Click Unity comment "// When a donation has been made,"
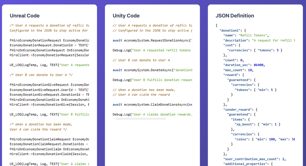 (144, 90)
